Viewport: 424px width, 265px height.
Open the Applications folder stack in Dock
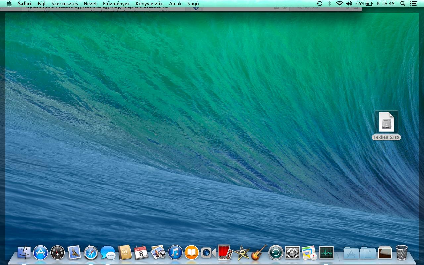pyautogui.click(x=351, y=253)
